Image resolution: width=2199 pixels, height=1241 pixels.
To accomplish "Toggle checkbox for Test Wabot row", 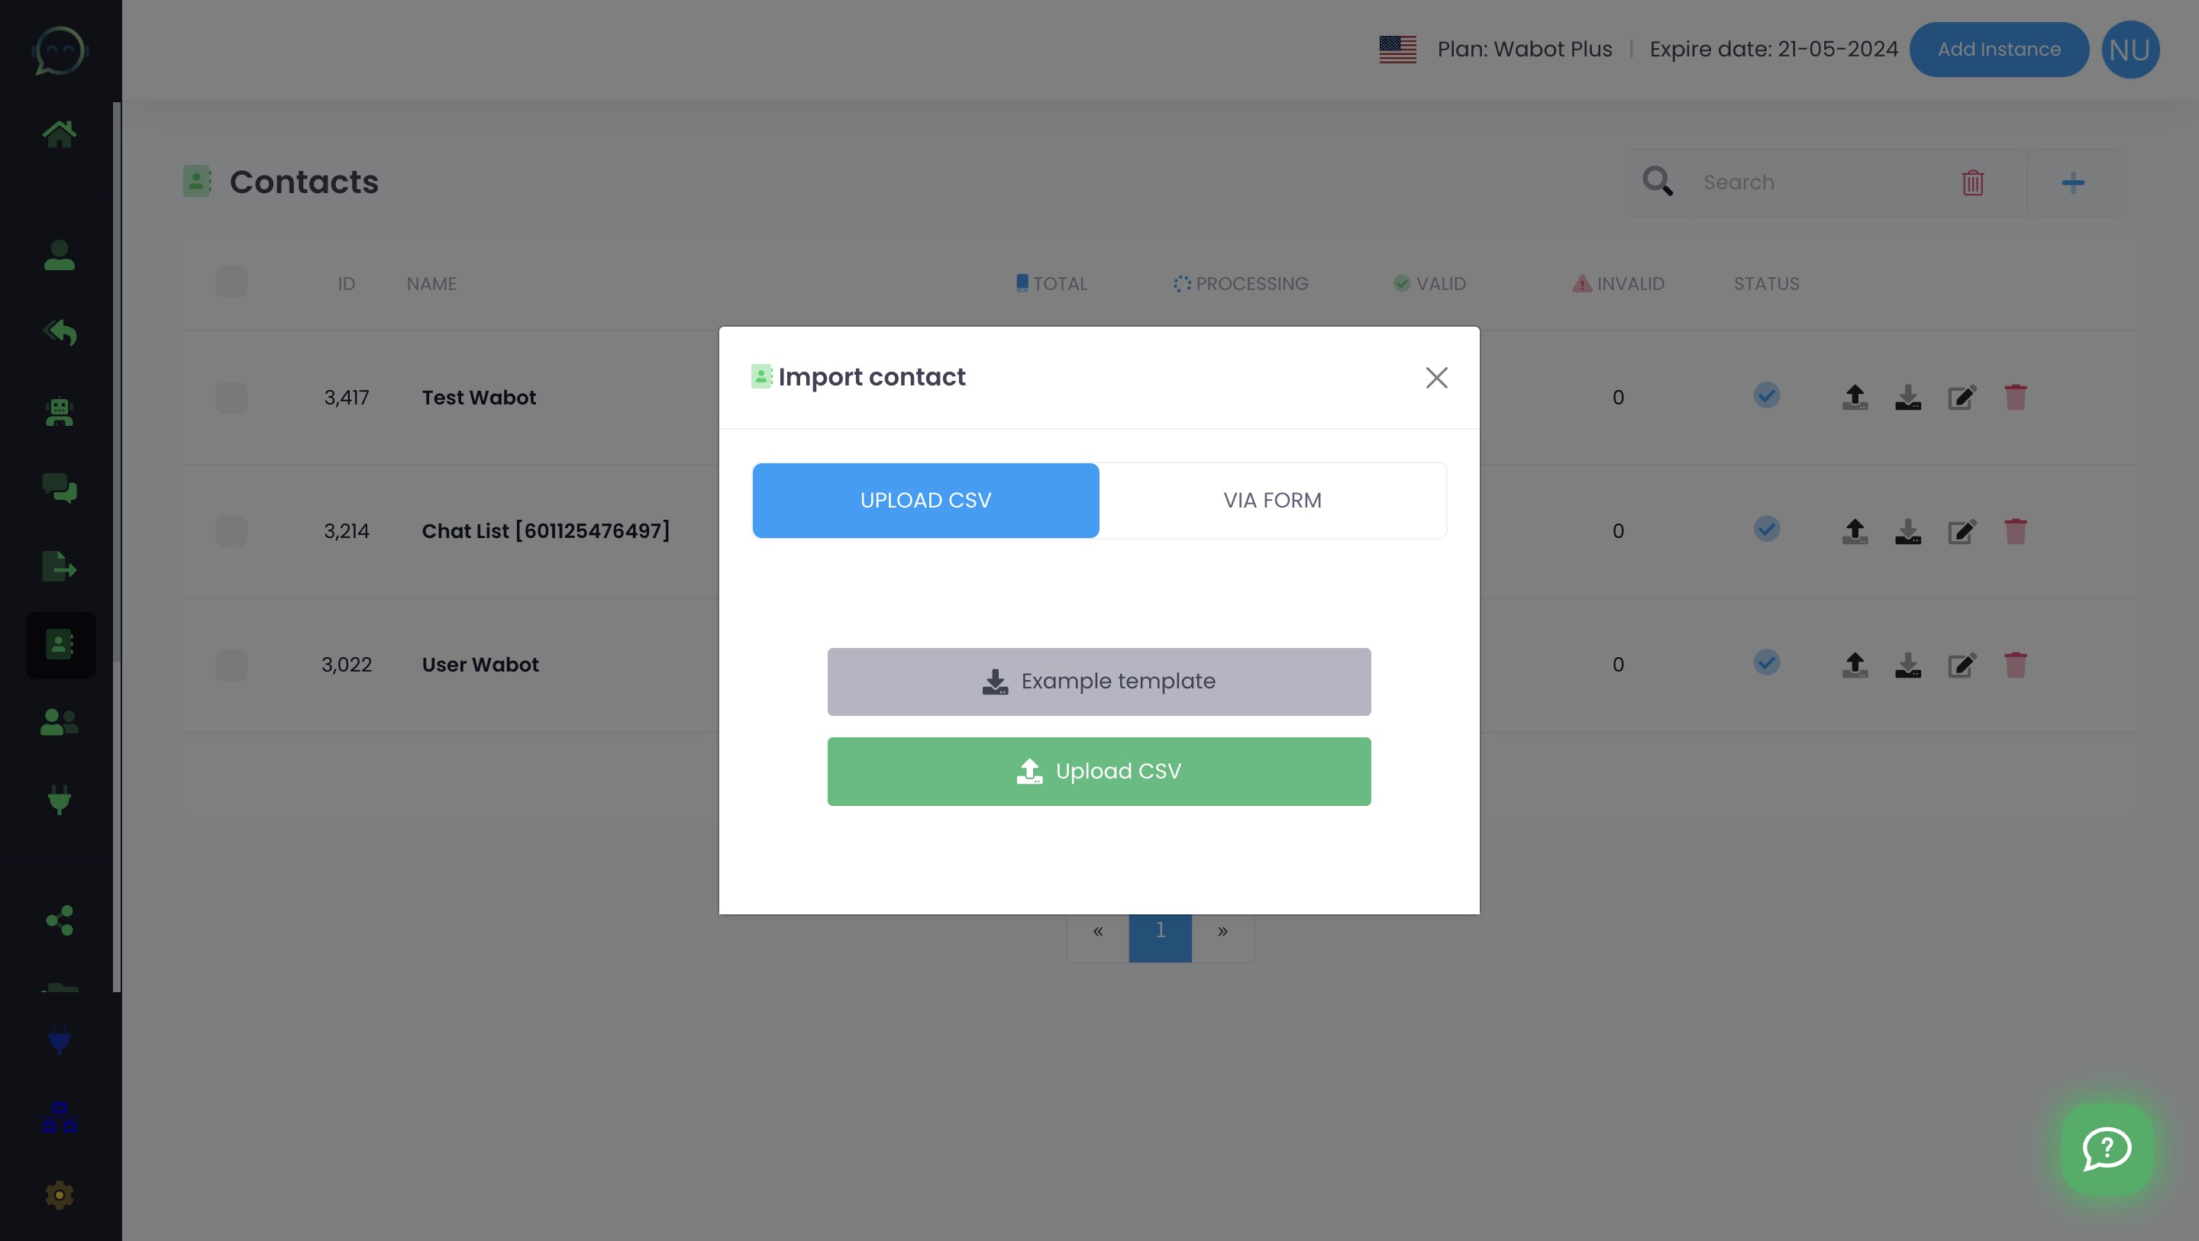I will tap(230, 395).
